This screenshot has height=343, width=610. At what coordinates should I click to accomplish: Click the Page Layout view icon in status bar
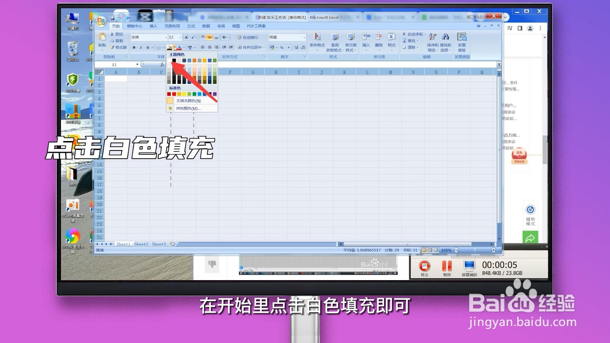coord(430,250)
